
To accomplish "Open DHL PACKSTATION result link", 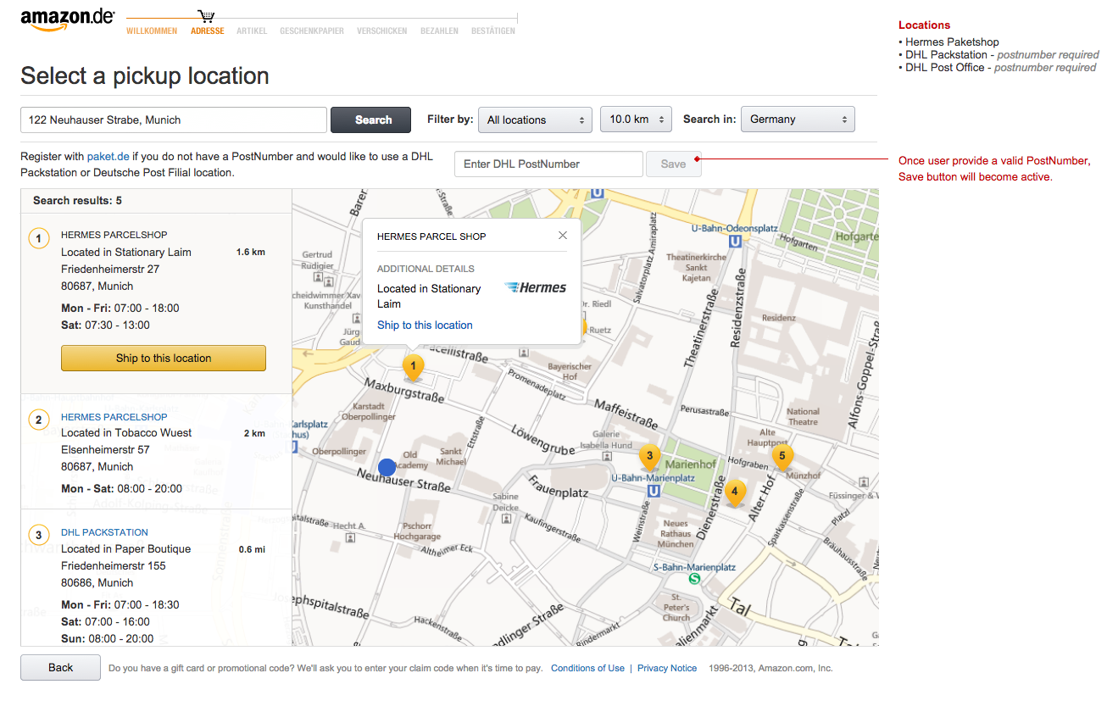I will (104, 532).
